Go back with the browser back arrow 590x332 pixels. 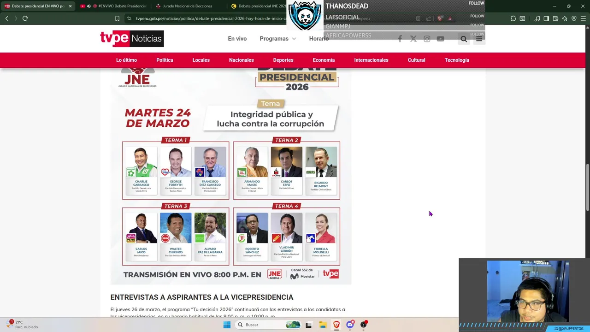click(6, 18)
